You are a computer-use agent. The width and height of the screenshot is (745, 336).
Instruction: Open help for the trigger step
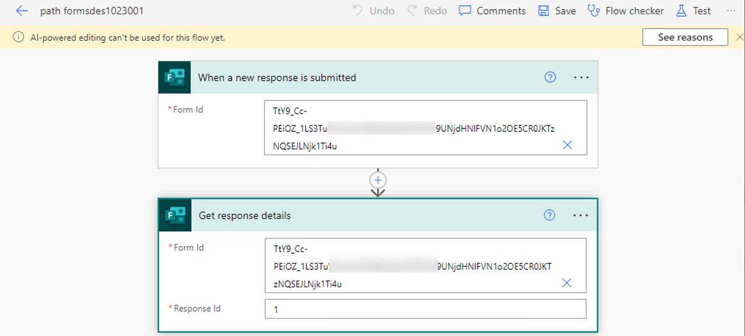pyautogui.click(x=550, y=78)
